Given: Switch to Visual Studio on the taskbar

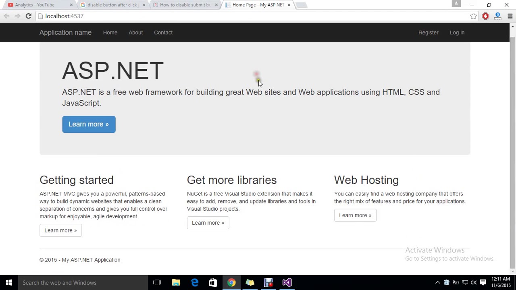Looking at the screenshot, I should click(287, 282).
